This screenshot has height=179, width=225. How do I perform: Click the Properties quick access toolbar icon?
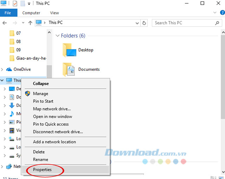tap(15, 4)
